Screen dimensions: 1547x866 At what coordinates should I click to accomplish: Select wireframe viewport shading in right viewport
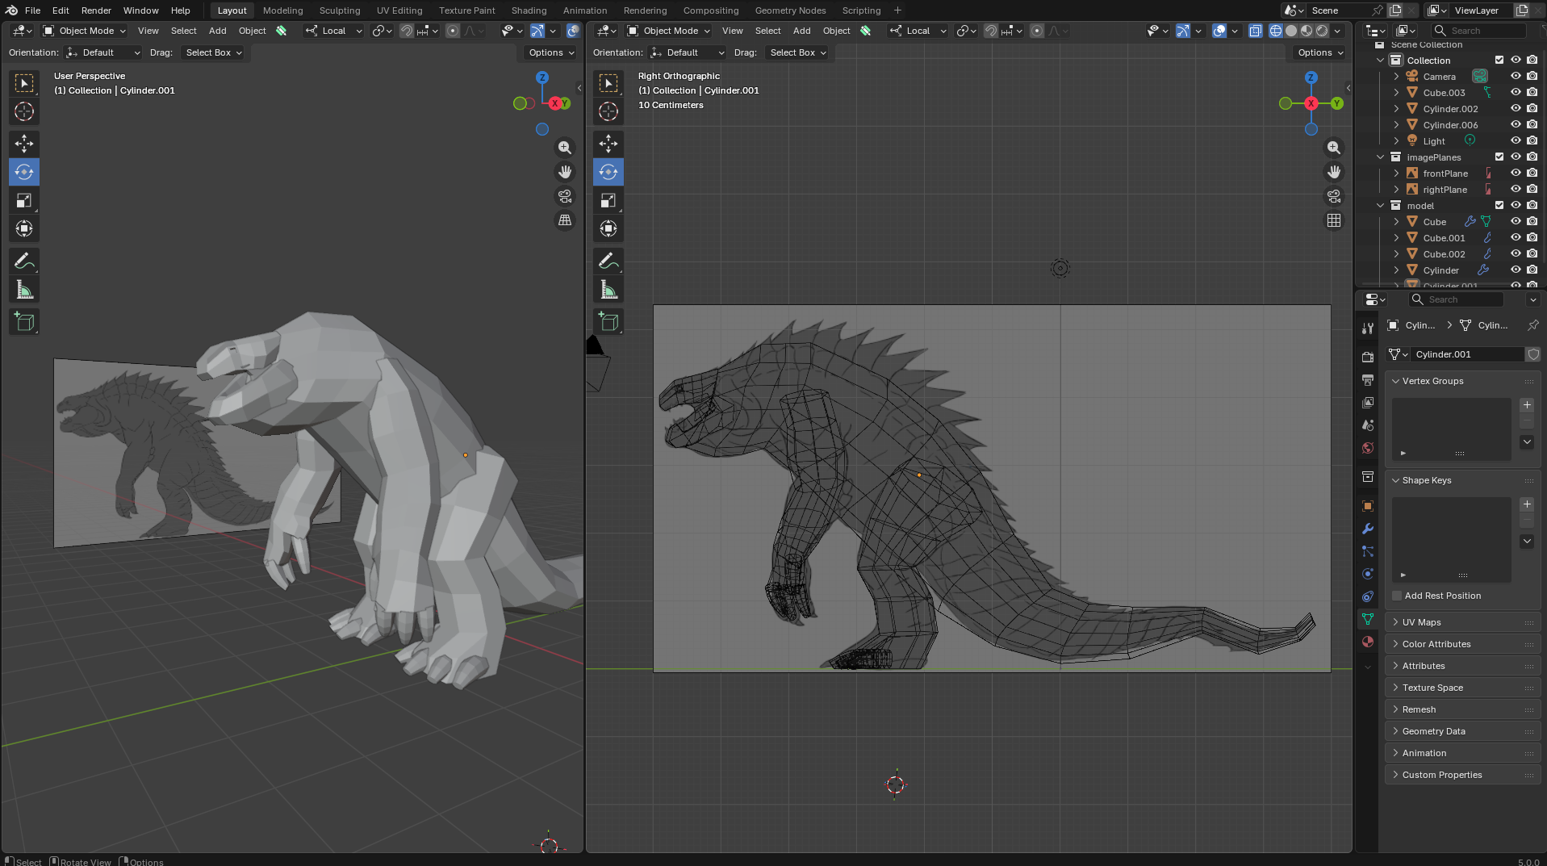click(1276, 31)
